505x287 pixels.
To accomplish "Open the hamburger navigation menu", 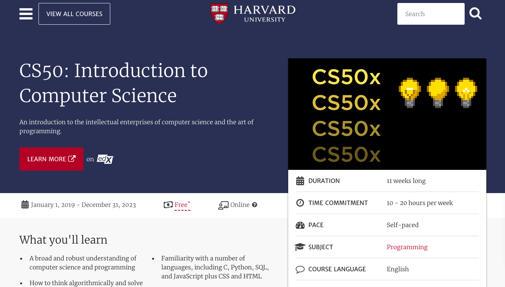I will coord(26,14).
